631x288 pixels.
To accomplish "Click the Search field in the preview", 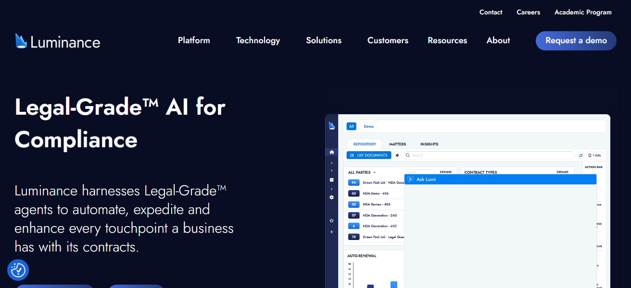I will 489,156.
